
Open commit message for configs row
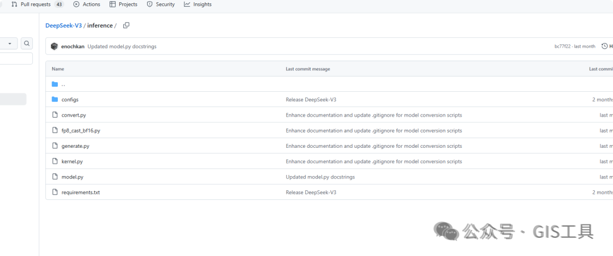311,100
